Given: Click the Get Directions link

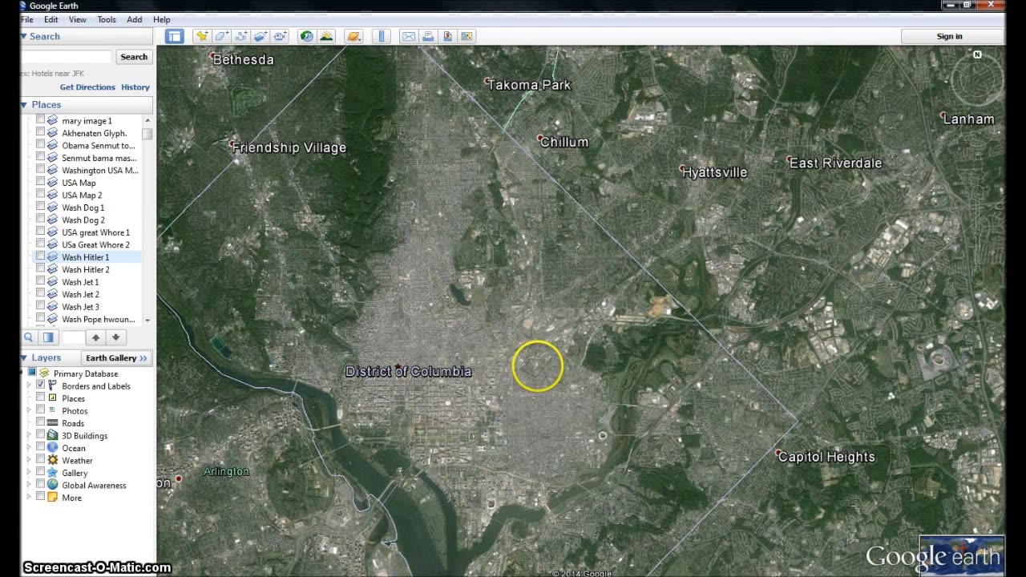Looking at the screenshot, I should pos(87,87).
